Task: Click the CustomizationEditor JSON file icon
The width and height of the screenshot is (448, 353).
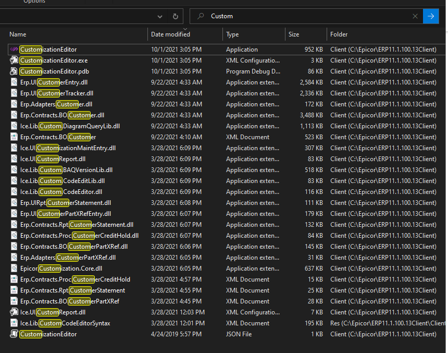Action: pyautogui.click(x=14, y=334)
